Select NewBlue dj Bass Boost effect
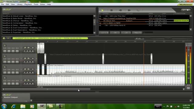Screen dimensions: 194x109 [19, 18]
